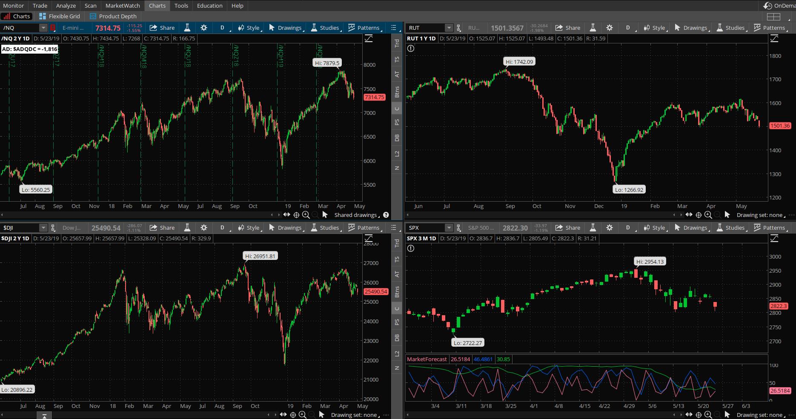The image size is (796, 419).
Task: Expand the $DJI symbol dropdown arrow
Action: [x=43, y=228]
